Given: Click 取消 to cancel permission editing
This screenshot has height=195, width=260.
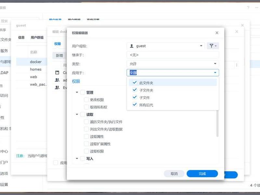Looking at the screenshot, I should click(x=174, y=174).
